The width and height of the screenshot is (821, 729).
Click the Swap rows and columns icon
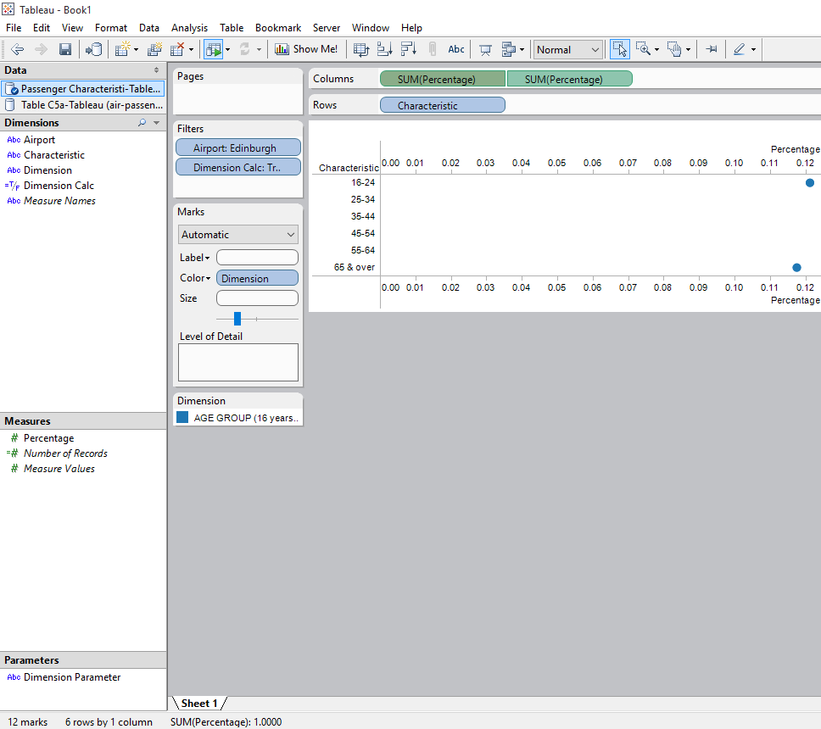(360, 49)
